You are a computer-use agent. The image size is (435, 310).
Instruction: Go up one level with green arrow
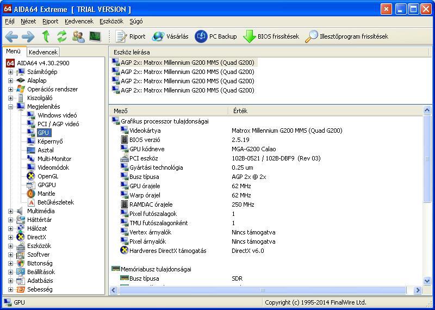(46, 36)
